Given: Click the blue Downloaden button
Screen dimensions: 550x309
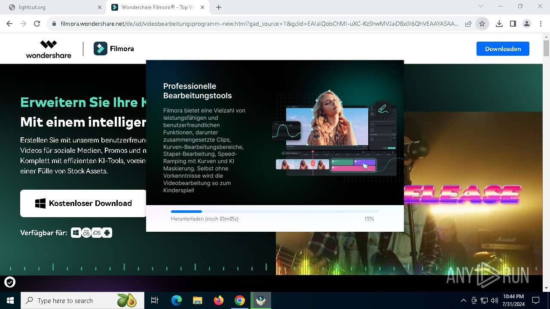Looking at the screenshot, I should click(x=503, y=49).
